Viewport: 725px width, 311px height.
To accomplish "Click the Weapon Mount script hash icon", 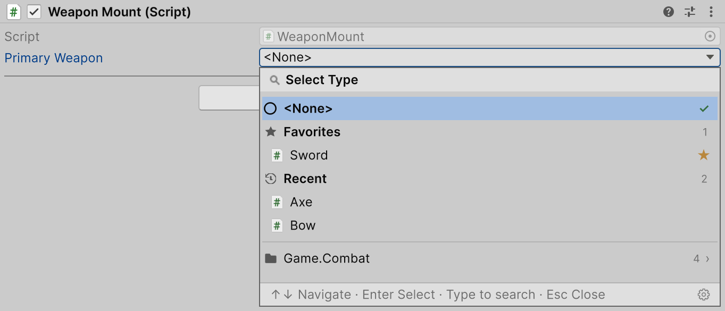I will (14, 12).
